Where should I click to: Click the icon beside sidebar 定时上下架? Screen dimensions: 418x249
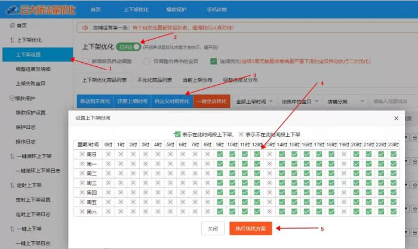12,185
